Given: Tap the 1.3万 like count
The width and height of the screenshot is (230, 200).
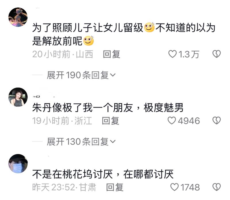Looking at the screenshot, I should [x=189, y=54].
